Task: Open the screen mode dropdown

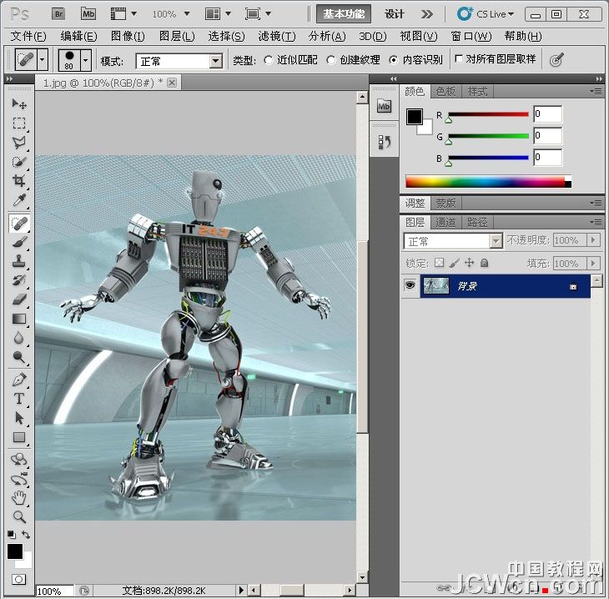Action: (258, 14)
